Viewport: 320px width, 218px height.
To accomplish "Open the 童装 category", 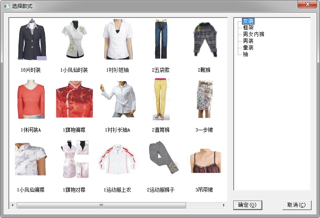I will pos(248,47).
